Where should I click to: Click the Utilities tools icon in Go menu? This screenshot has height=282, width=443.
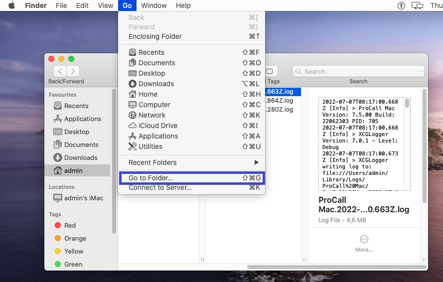(x=133, y=146)
